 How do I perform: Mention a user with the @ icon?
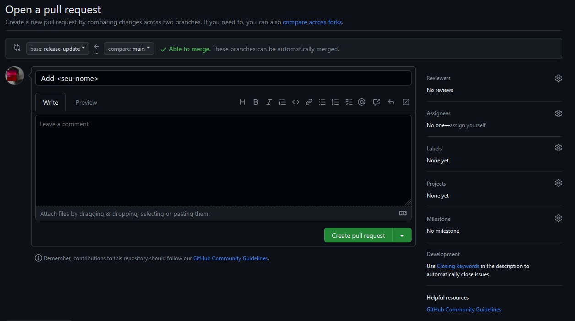[x=362, y=102]
